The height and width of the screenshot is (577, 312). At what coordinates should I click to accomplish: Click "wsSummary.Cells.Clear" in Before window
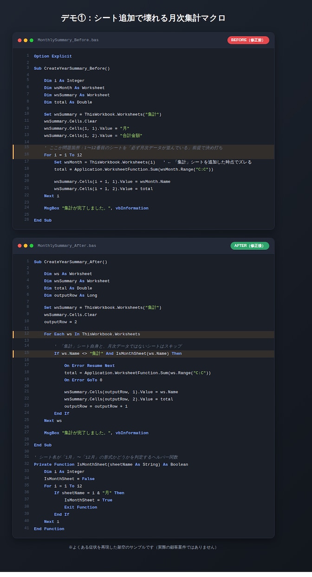(x=71, y=121)
